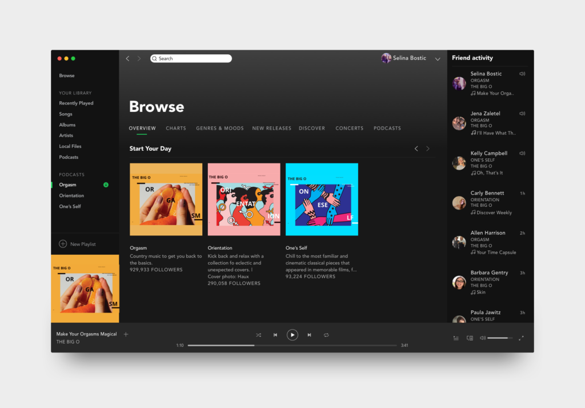
Task: Select Browse in the sidebar
Action: 67,75
